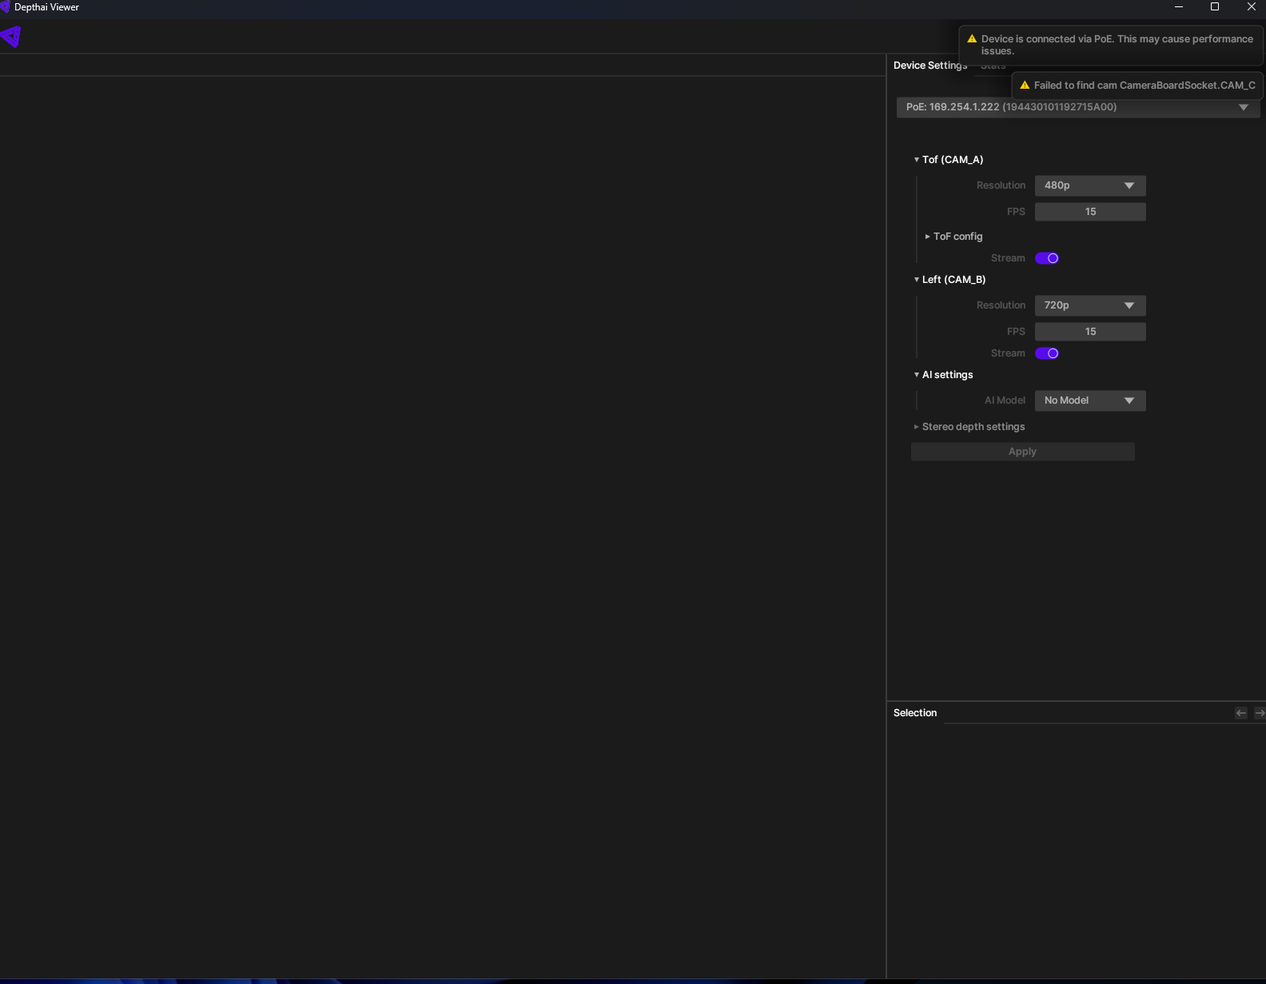This screenshot has height=984, width=1266.
Task: Select the PoE device dropdown
Action: [x=1077, y=107]
